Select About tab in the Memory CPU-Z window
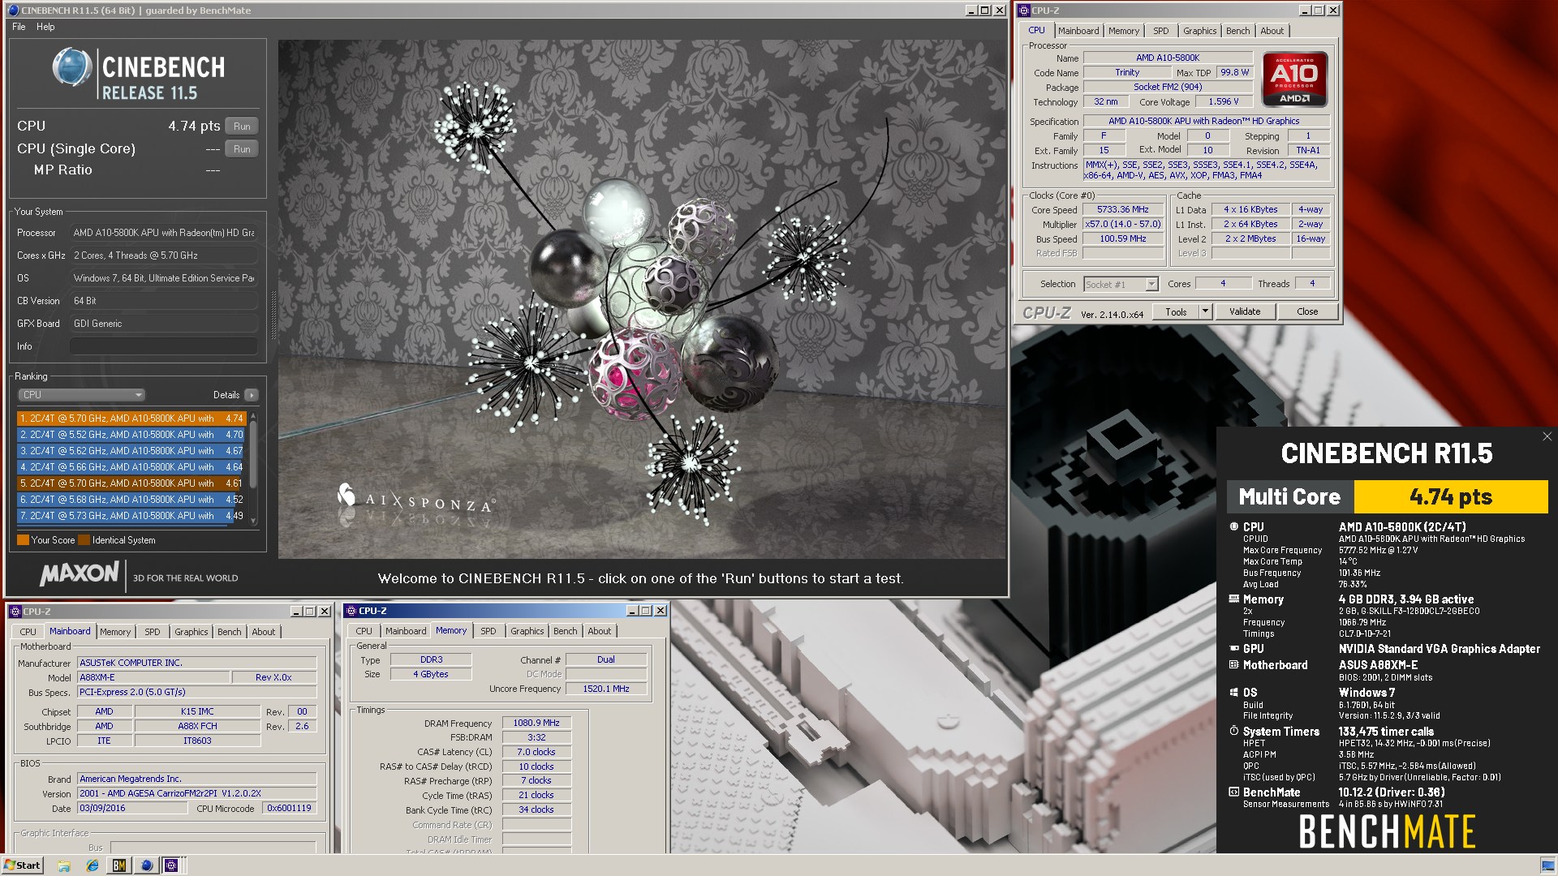This screenshot has width=1558, height=876. click(x=599, y=631)
